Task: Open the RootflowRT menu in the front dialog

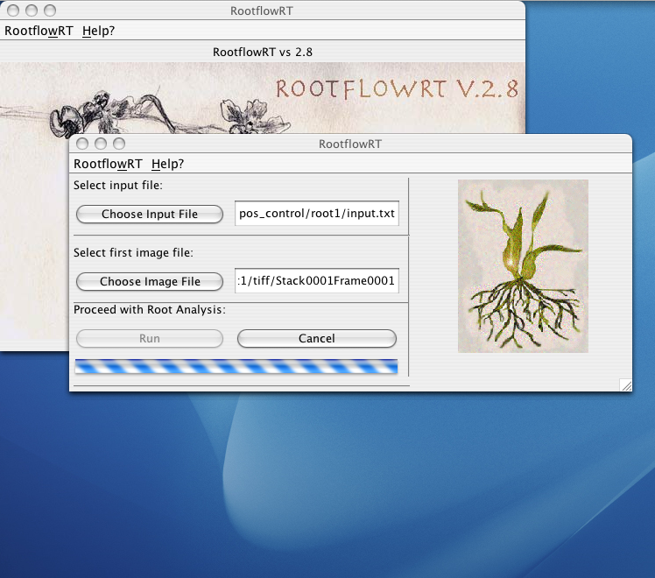Action: [x=108, y=164]
